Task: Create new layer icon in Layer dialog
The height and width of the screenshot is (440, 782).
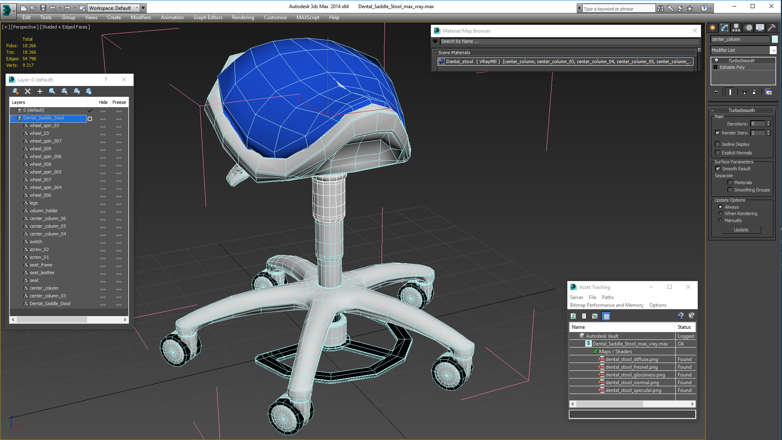Action: (x=15, y=91)
